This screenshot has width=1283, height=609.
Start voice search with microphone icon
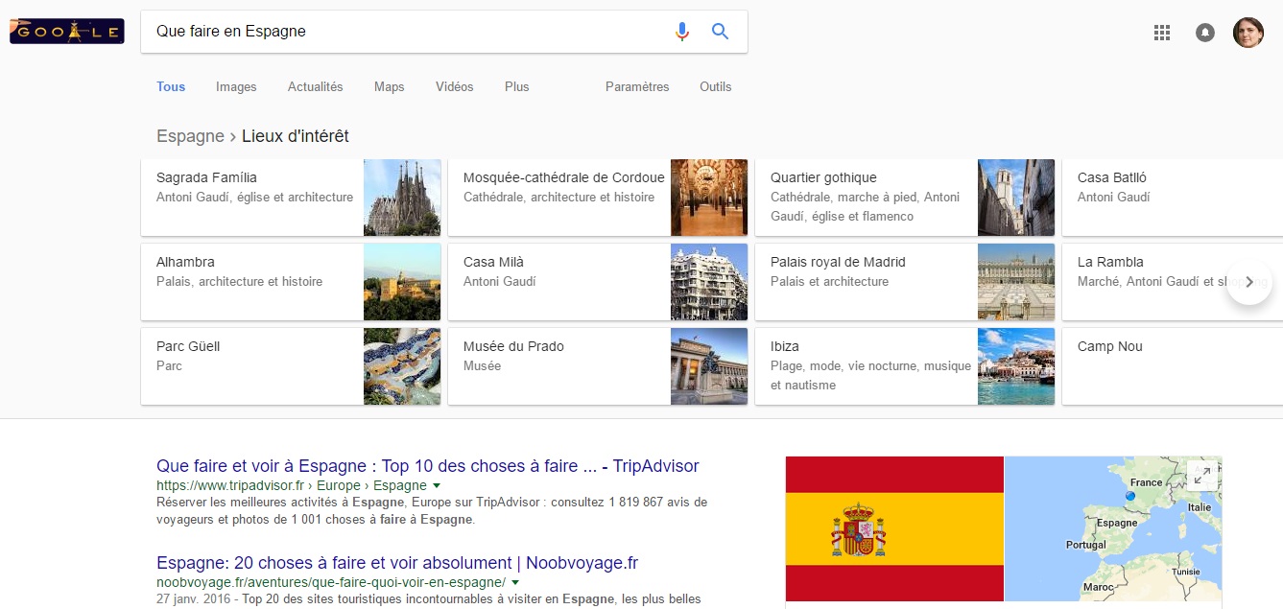pyautogui.click(x=682, y=32)
